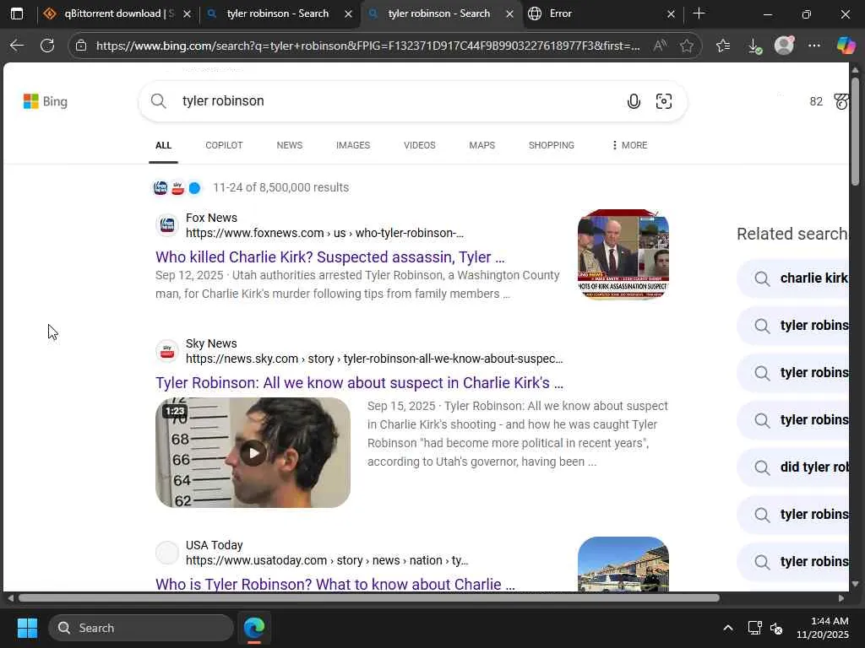Click the Bing logo
This screenshot has height=648, width=865.
(46, 101)
